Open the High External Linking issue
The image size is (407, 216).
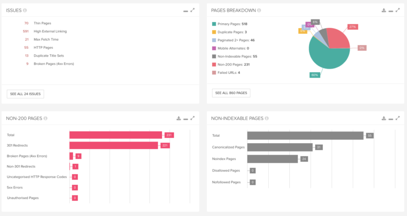coord(50,31)
